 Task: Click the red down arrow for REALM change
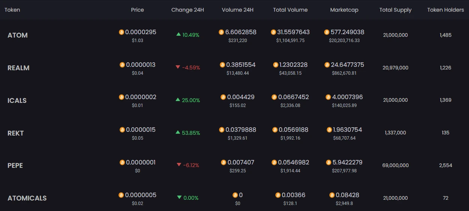pos(178,67)
